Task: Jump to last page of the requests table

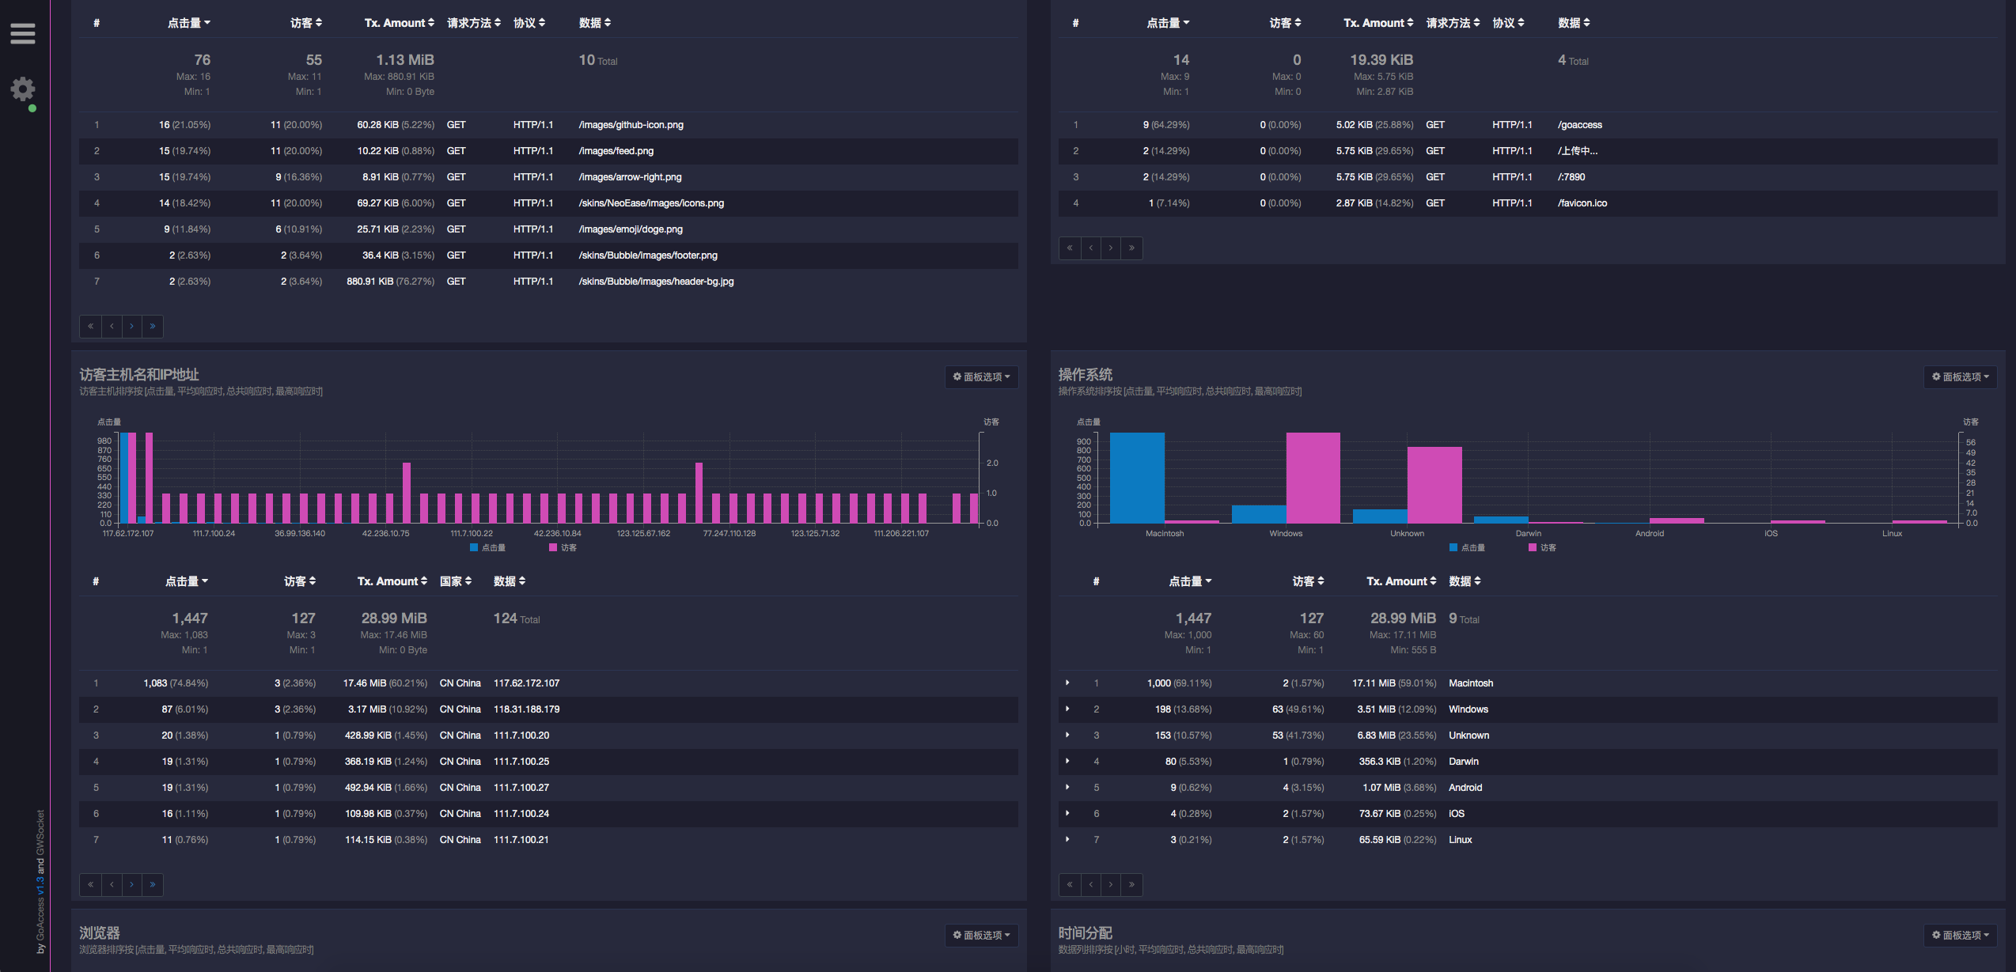Action: click(153, 326)
